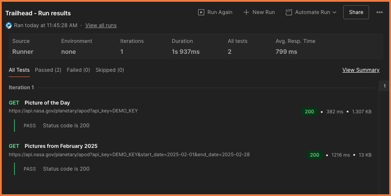Click the none environment value
Screen dimensions: 391x196
[68, 52]
